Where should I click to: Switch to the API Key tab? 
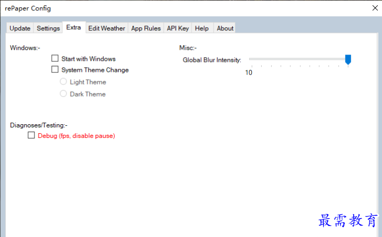tap(178, 28)
